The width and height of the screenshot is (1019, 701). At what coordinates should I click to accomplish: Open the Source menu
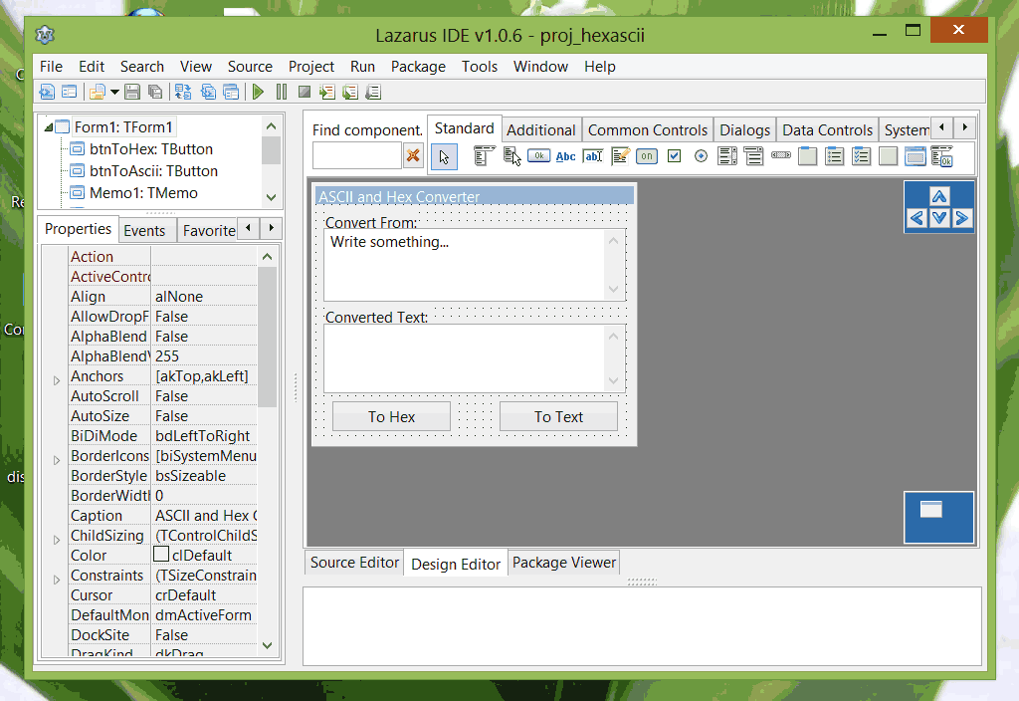pyautogui.click(x=250, y=67)
